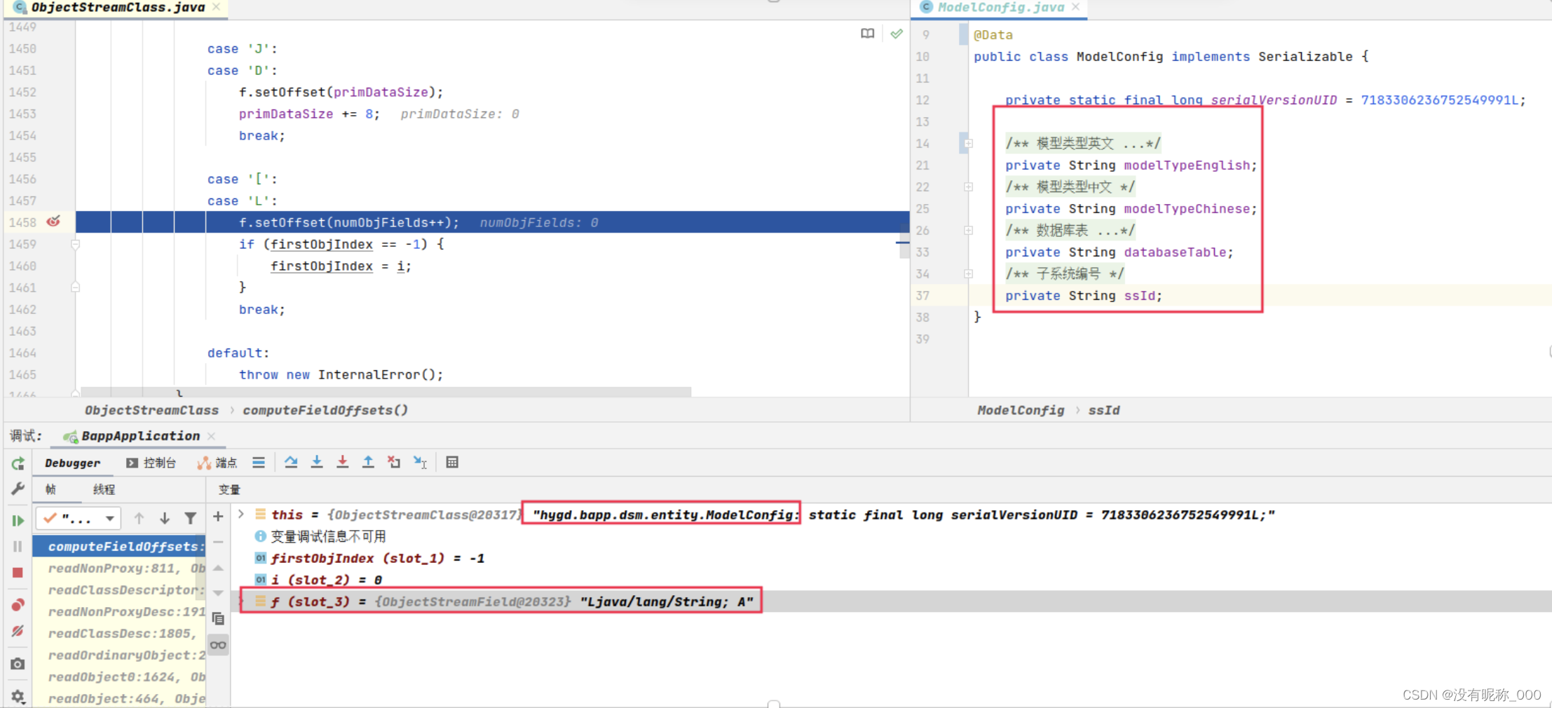Stop the current debug session
Image resolution: width=1552 pixels, height=708 pixels.
[x=18, y=573]
